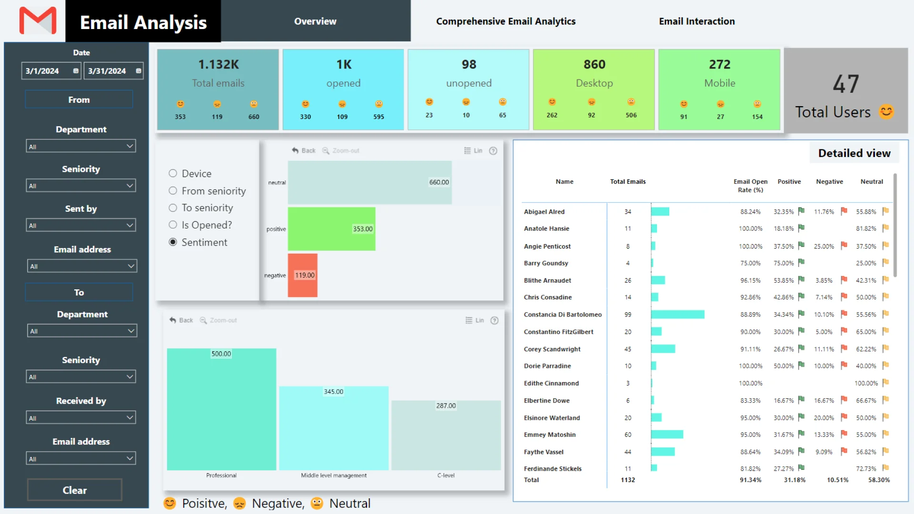Expand the To Department dropdown

tap(82, 331)
